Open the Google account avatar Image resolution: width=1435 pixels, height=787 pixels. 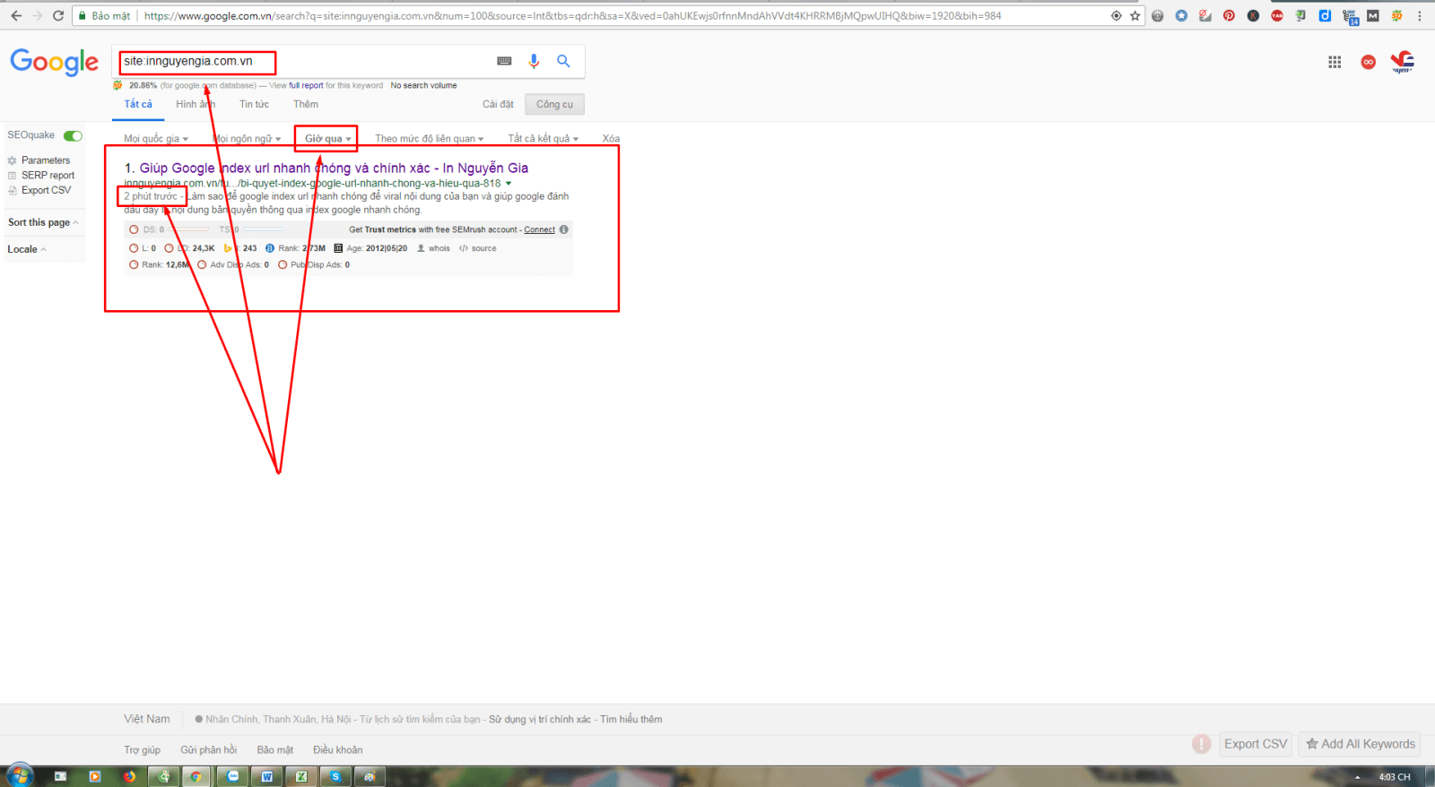point(1403,62)
